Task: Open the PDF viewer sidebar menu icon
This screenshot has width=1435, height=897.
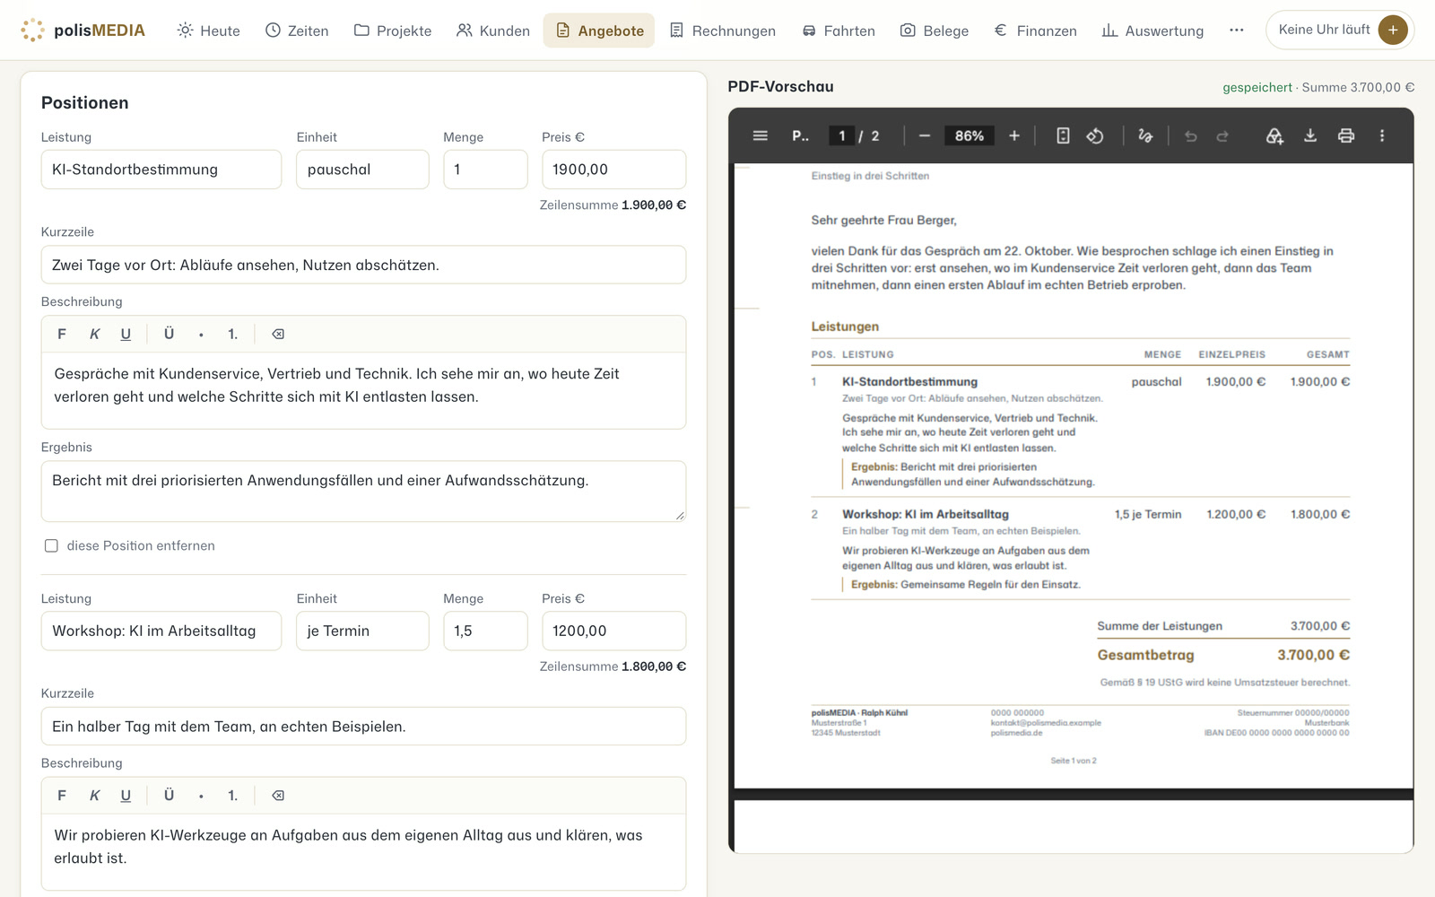Action: pos(761,135)
